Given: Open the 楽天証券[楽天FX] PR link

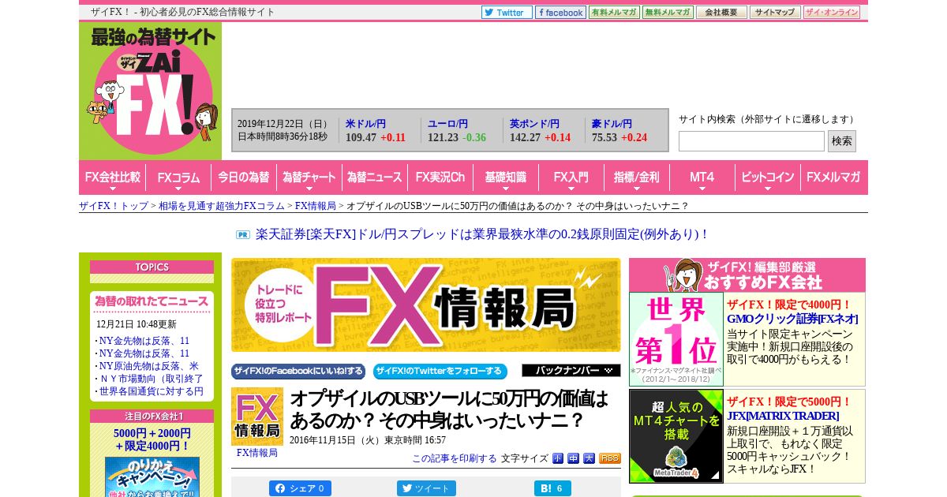Looking at the screenshot, I should point(481,234).
